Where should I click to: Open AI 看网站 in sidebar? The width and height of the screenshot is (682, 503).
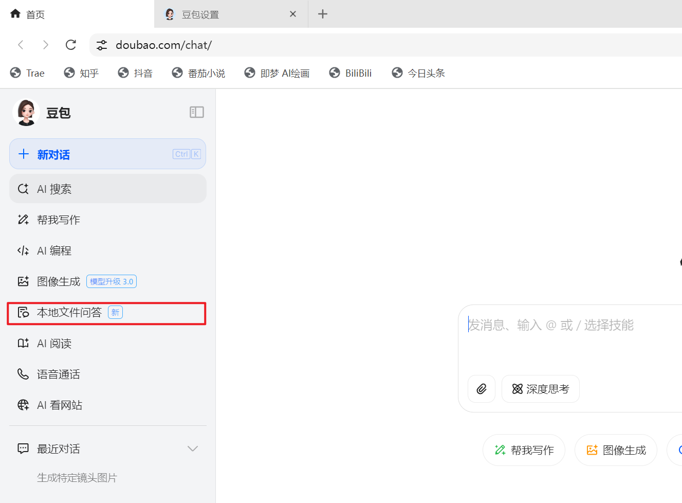[x=108, y=405]
